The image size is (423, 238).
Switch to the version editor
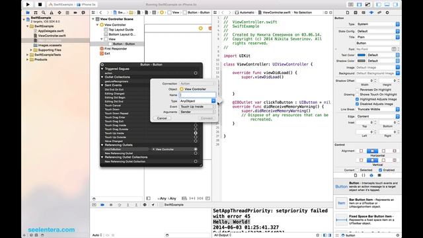coord(367,5)
